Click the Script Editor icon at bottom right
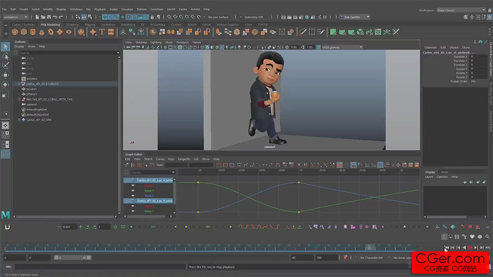The image size is (493, 277). coord(489,267)
